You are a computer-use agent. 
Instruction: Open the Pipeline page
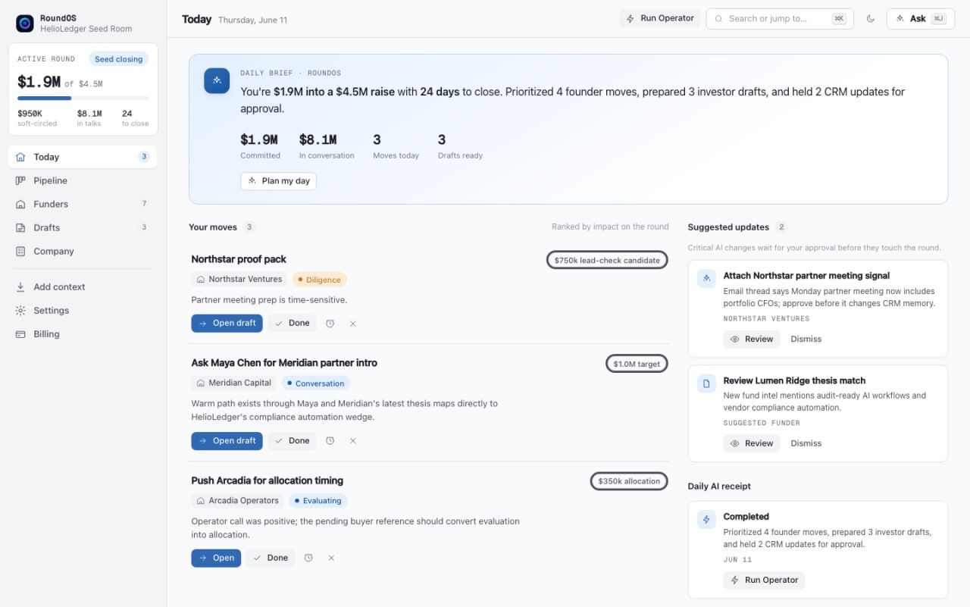(x=83, y=180)
